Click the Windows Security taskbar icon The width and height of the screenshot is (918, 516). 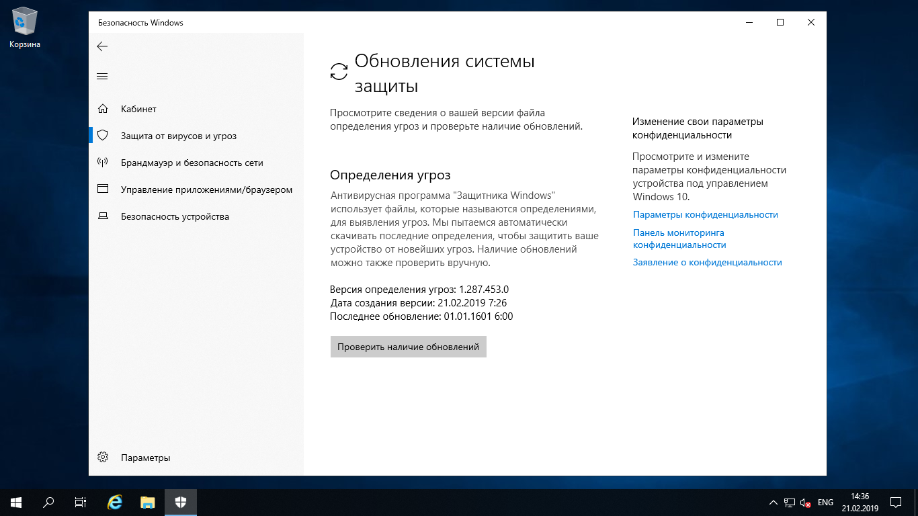coord(181,502)
